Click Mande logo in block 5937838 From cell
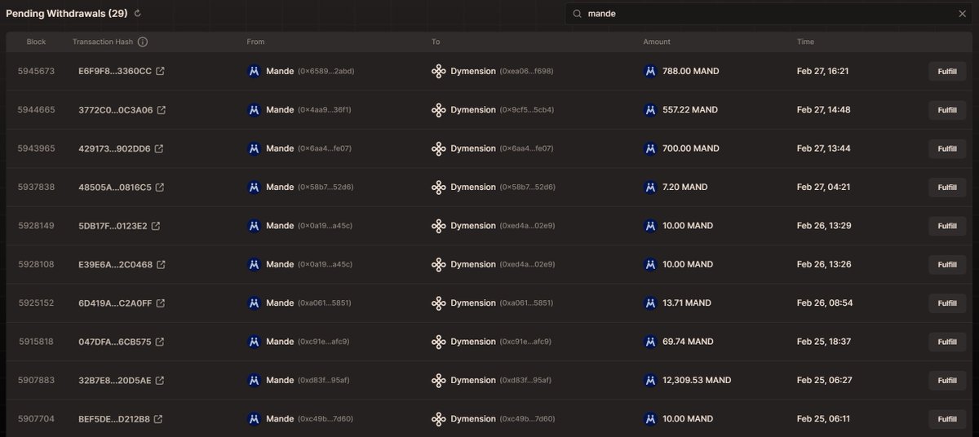The width and height of the screenshot is (979, 437). pos(254,188)
